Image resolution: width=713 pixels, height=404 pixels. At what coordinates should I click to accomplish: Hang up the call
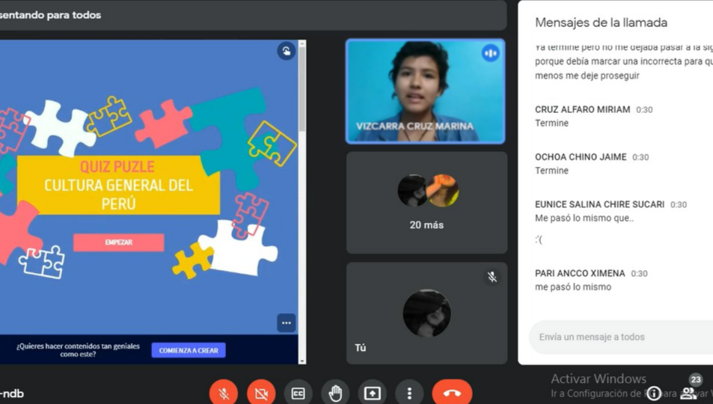click(452, 393)
